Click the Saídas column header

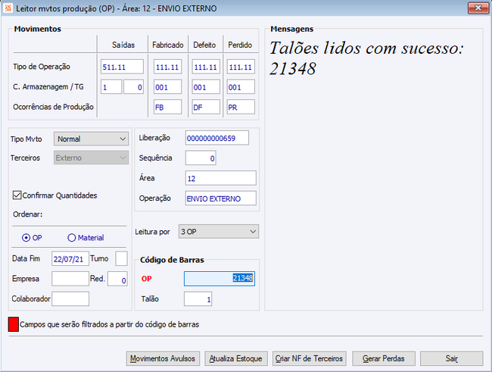click(x=123, y=45)
